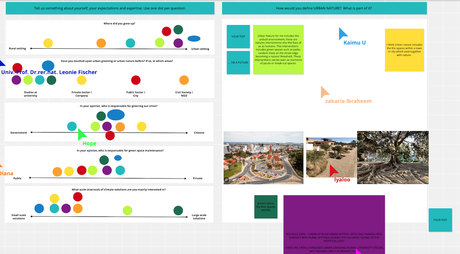The width and height of the screenshot is (460, 254).
Task: Click light green dot in climate solutions scale row
Action: click(x=127, y=210)
